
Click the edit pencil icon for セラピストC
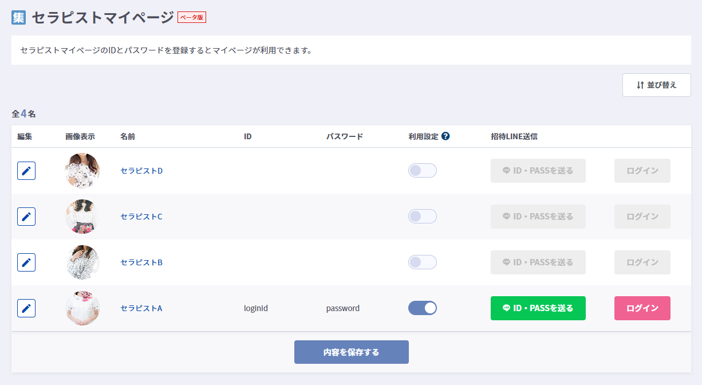point(26,217)
